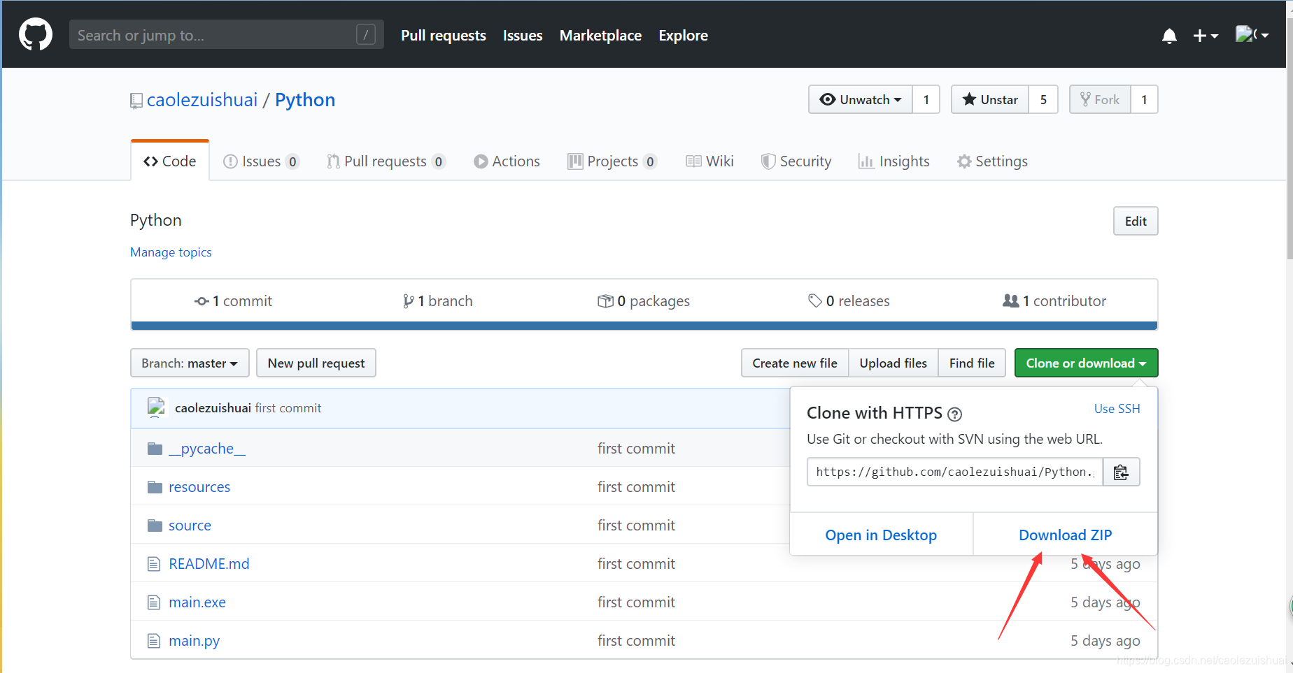Viewport: 1293px width, 673px height.
Task: Click Find file
Action: coord(972,363)
